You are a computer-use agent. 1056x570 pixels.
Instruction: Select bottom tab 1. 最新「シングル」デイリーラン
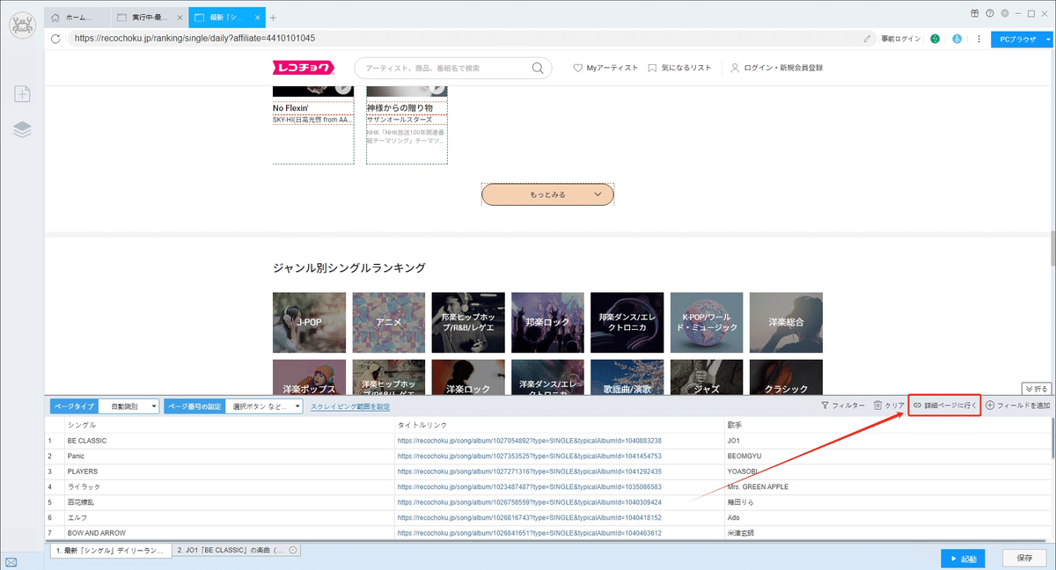point(109,550)
